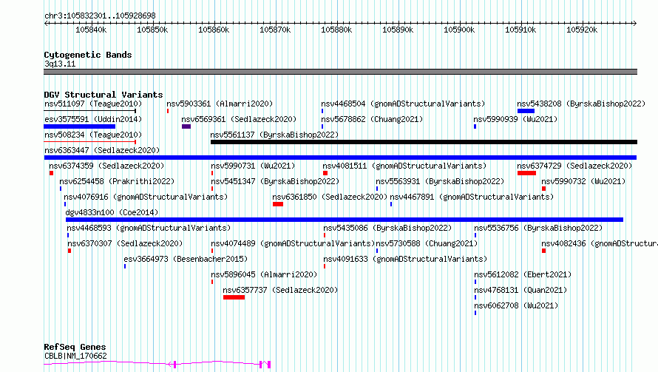The image size is (658, 372).
Task: Open nsv6254458 (Prakrithi2022) label
Action: [117, 181]
